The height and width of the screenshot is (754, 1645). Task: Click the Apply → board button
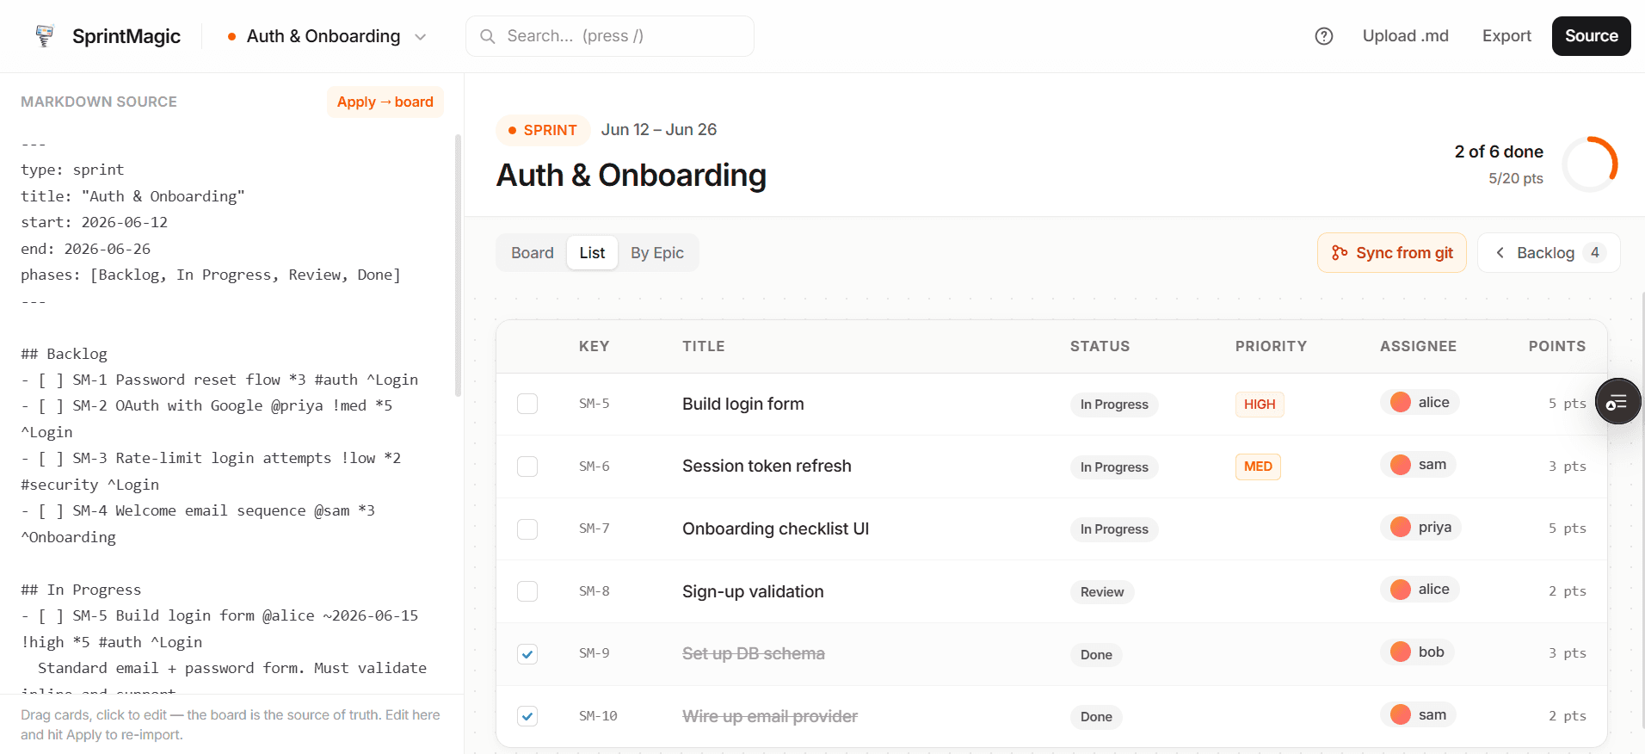[x=385, y=102]
